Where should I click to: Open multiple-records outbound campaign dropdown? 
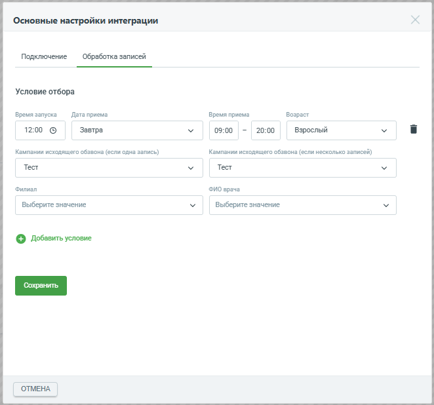[x=302, y=168]
